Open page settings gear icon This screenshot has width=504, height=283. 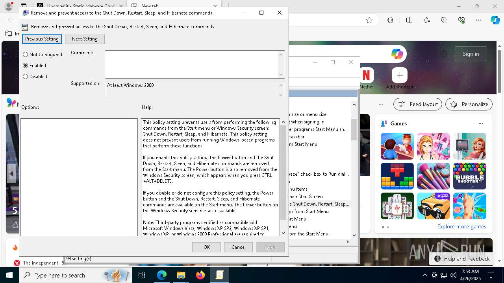pos(444,54)
